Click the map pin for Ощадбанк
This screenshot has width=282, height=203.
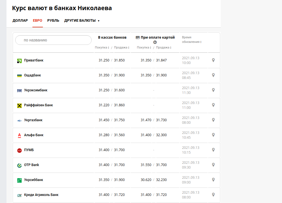(x=213, y=75)
